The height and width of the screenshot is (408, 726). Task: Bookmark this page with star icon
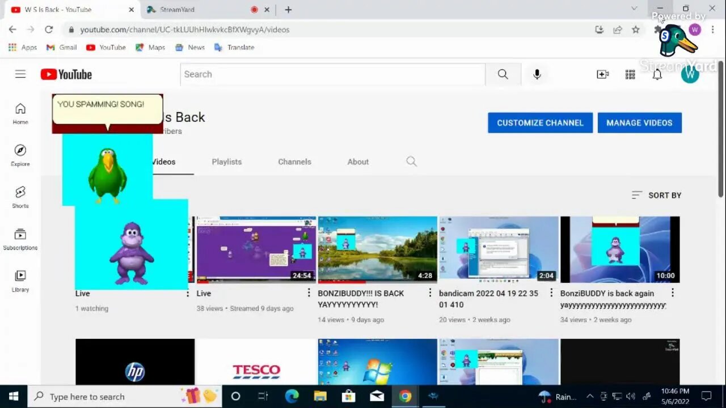pyautogui.click(x=636, y=29)
